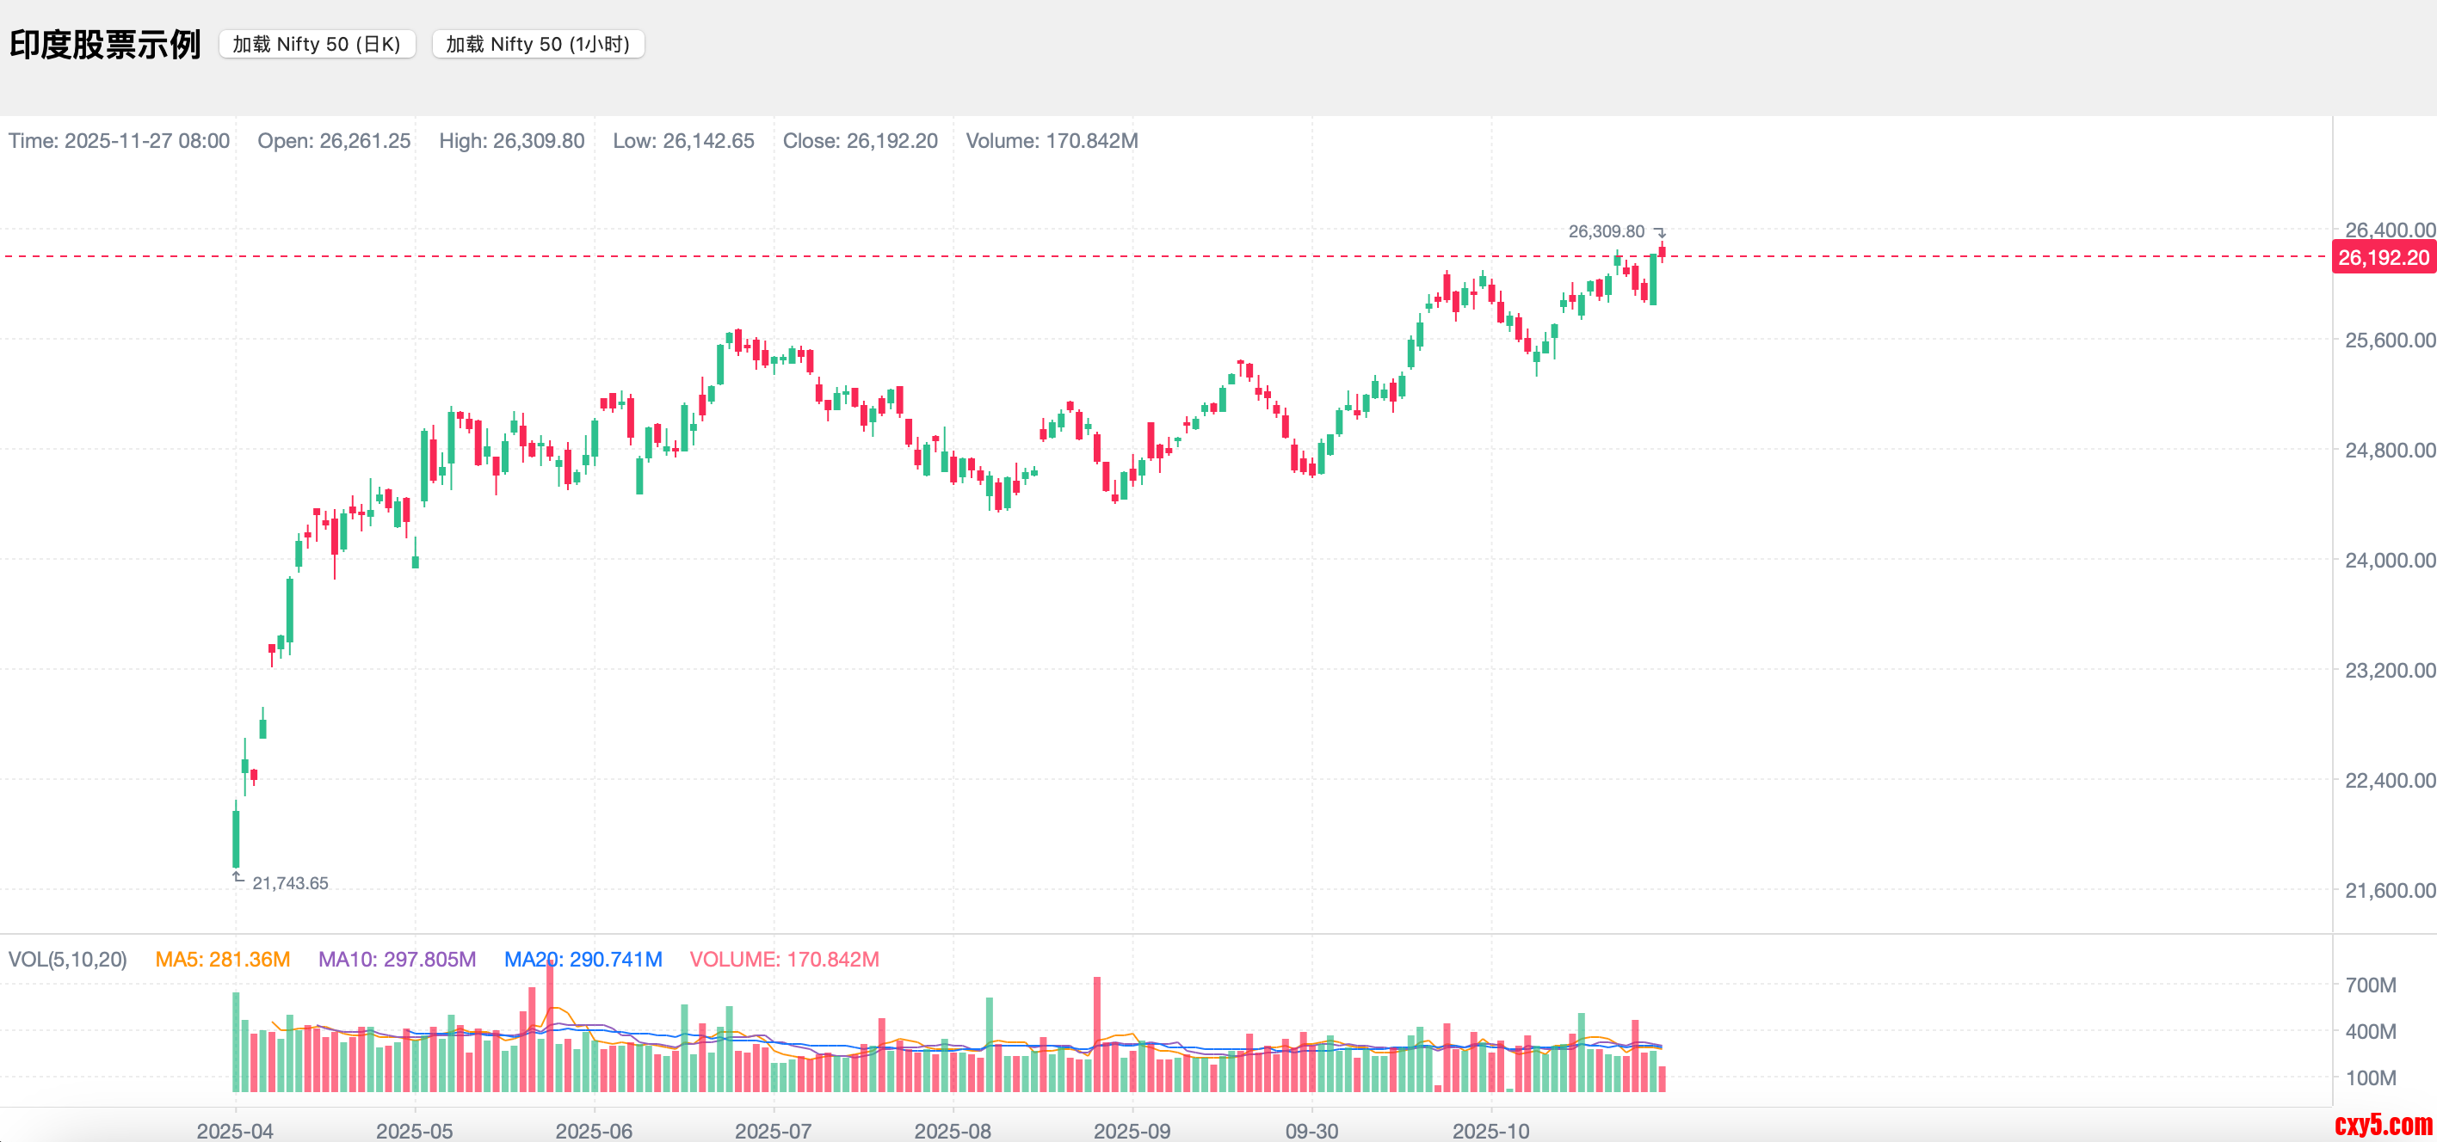
Task: Click the blue MA20 volume legend
Action: tap(583, 960)
